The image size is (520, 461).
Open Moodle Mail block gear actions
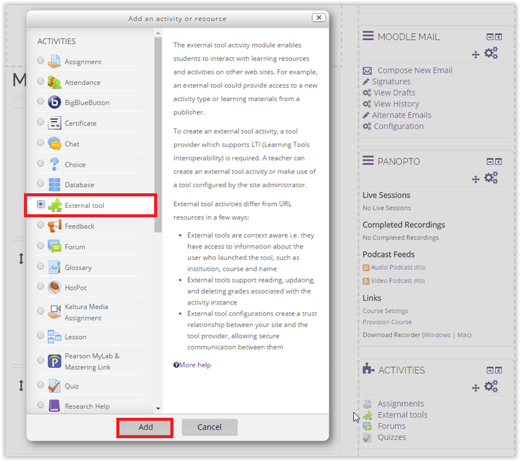[x=491, y=53]
